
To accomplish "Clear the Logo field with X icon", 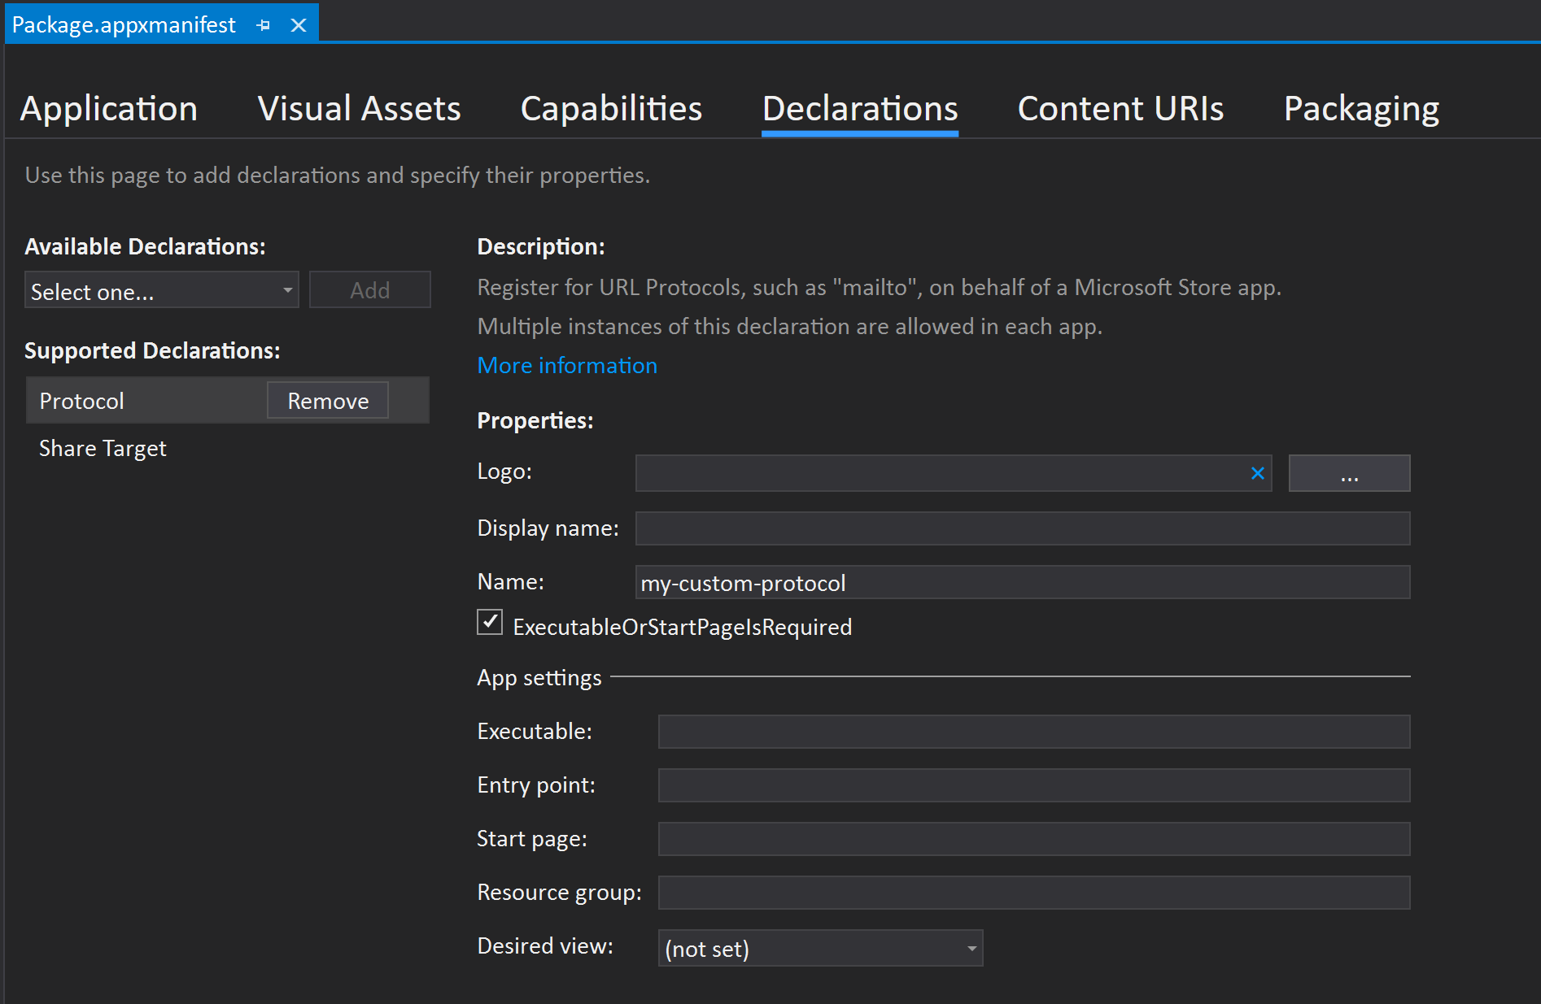I will point(1257,473).
